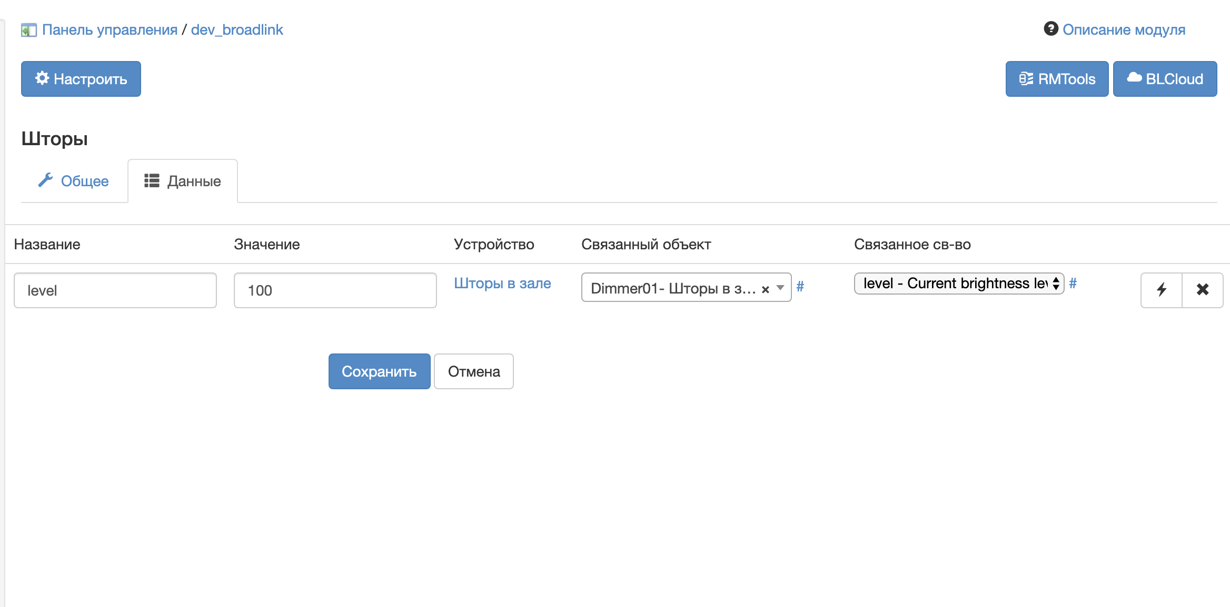Open BLCloud panel

click(x=1165, y=78)
